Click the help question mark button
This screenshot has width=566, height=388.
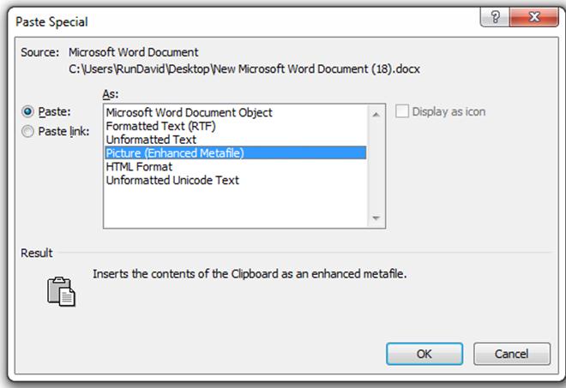pyautogui.click(x=495, y=16)
